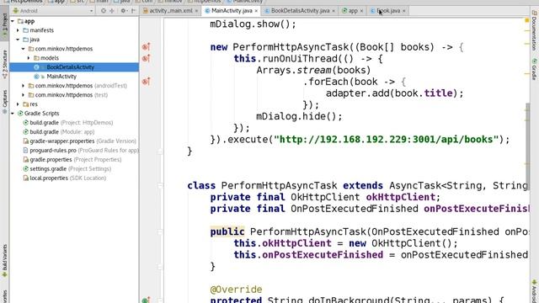Click the URL string in the execute call
Viewport: 539px width, 303px height.
386,140
